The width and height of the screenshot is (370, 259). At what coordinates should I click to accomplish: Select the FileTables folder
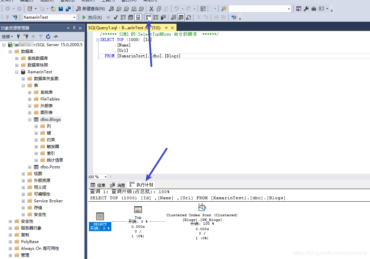[x=50, y=99]
